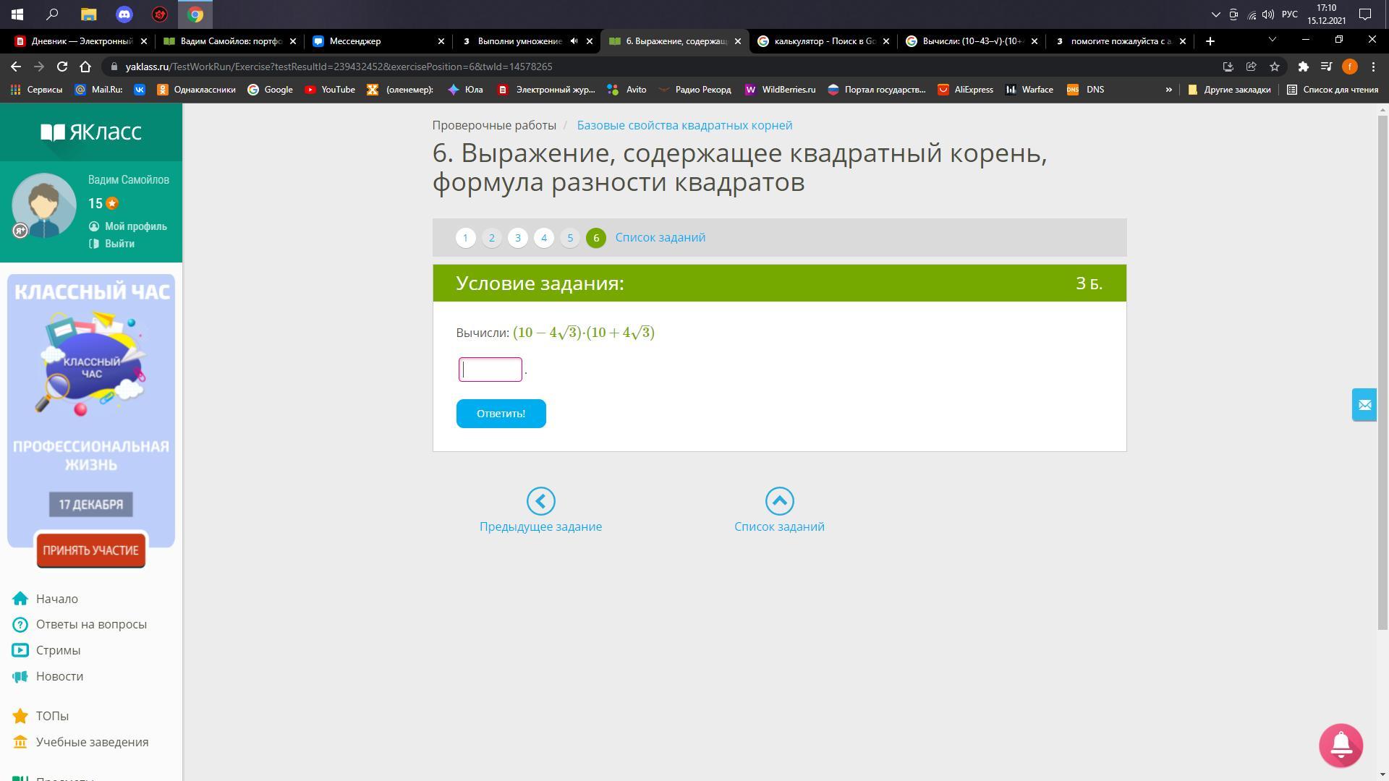Show hidden system tray icons

click(1215, 14)
